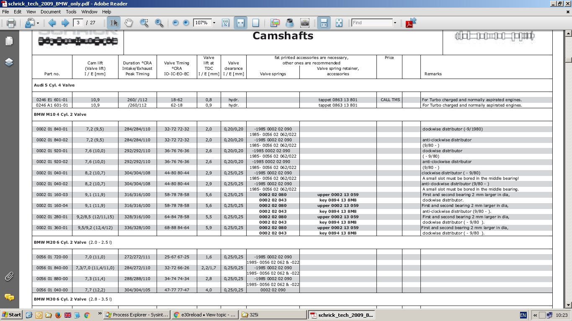Click the zoom percentage field
Viewport: 572px width, 321px height.
click(x=202, y=23)
